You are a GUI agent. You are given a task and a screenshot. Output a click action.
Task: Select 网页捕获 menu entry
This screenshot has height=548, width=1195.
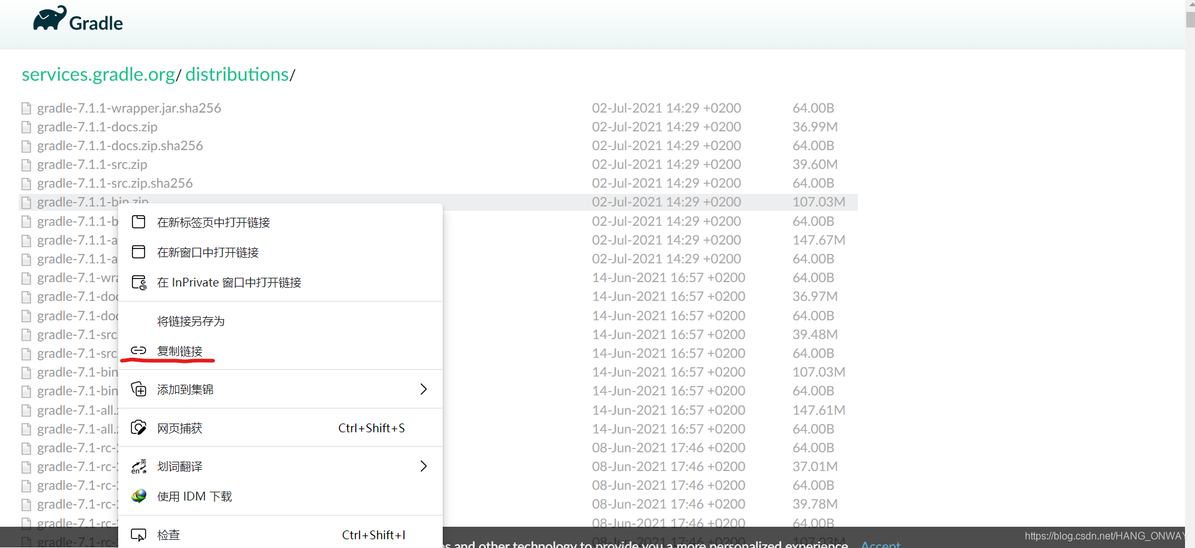(x=280, y=428)
